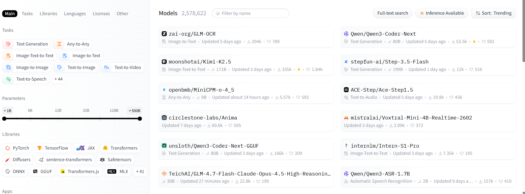Viewport: 525px width, 194px height.
Task: Click the internlm avatar icon
Action: (346, 146)
